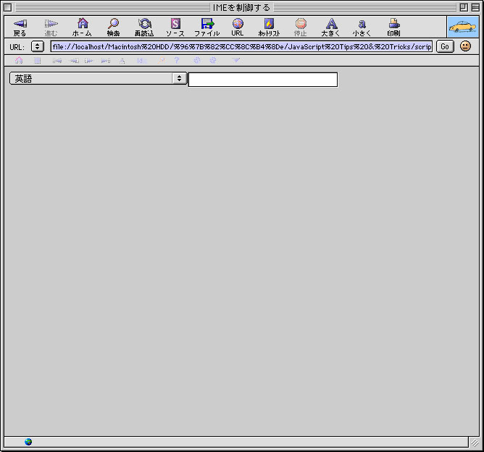Click the Go button

[445, 46]
